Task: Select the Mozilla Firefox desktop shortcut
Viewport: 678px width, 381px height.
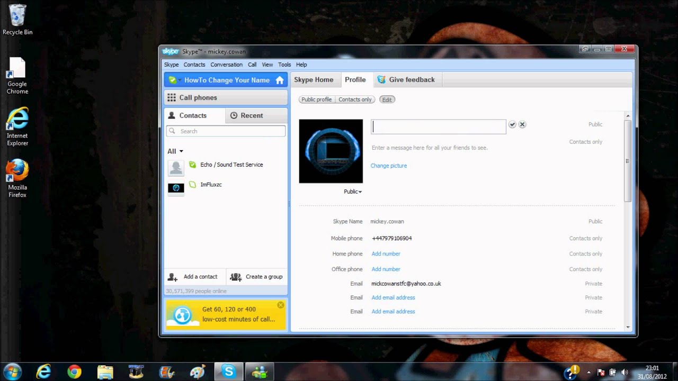Action: point(17,178)
